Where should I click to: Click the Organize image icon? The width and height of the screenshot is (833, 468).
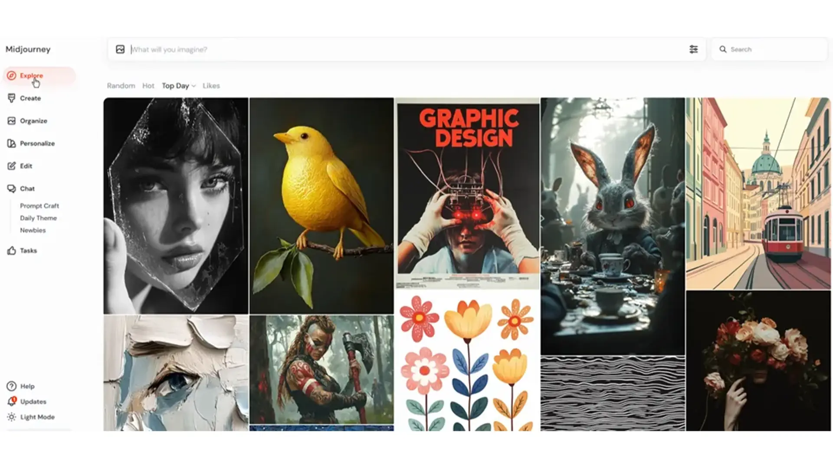(12, 121)
